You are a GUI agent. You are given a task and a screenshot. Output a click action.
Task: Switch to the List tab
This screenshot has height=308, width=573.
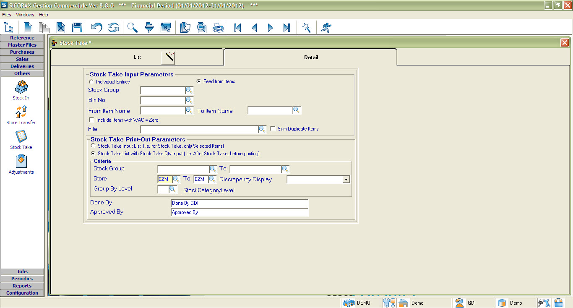point(137,57)
